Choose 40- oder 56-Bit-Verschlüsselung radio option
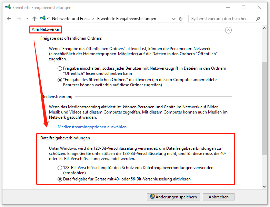This screenshot has width=270, height=207. (x=60, y=179)
